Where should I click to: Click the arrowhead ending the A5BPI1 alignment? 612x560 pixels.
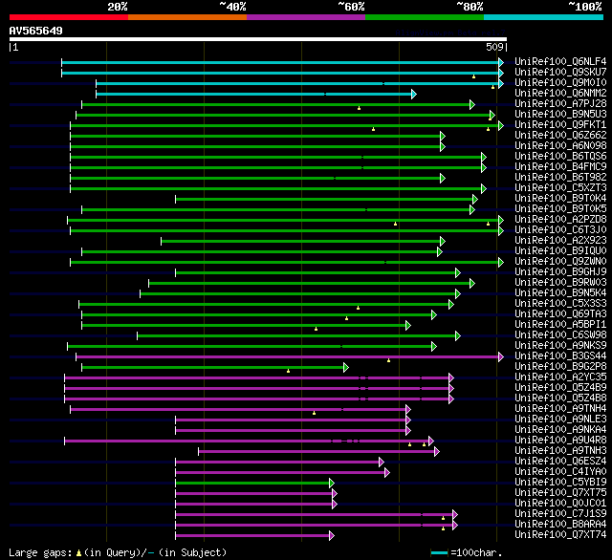408,325
